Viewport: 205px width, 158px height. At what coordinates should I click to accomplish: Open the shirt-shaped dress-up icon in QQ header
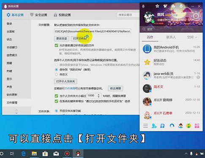click(165, 6)
